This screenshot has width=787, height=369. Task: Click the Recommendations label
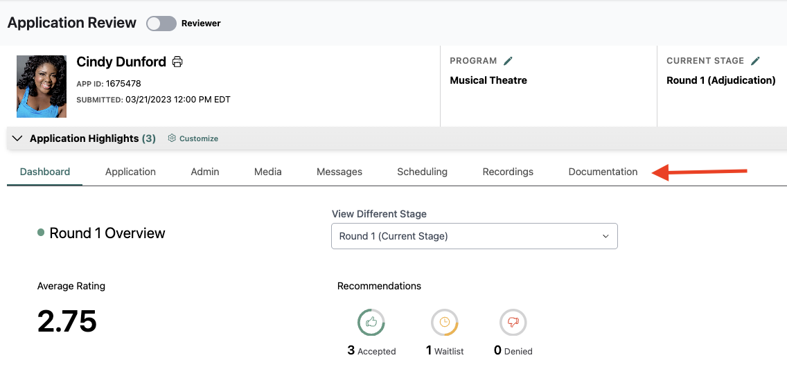[379, 287]
